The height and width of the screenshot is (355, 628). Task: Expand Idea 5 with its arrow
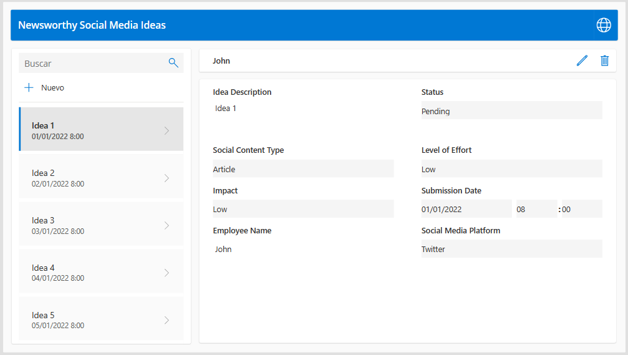click(x=167, y=320)
